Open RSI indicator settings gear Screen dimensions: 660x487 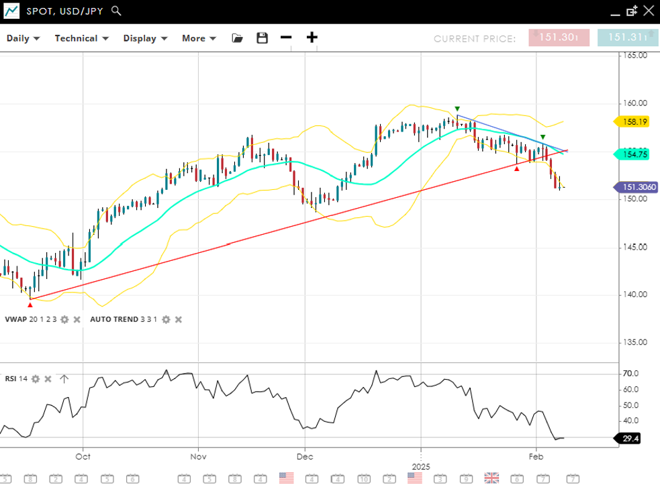36,379
